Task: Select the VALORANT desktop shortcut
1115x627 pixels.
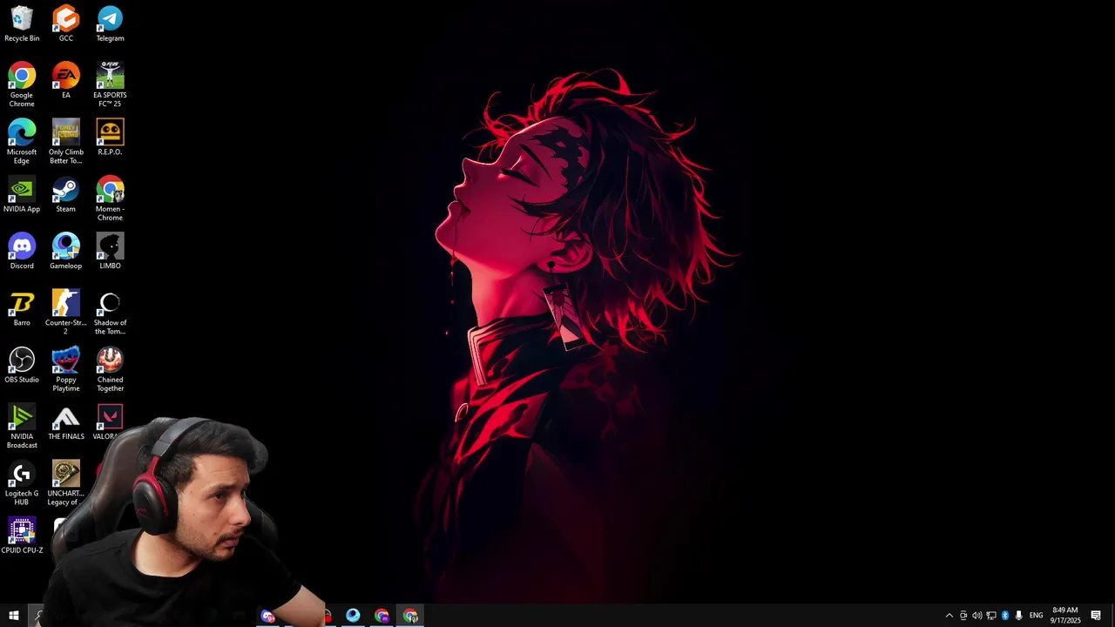Action: (109, 422)
